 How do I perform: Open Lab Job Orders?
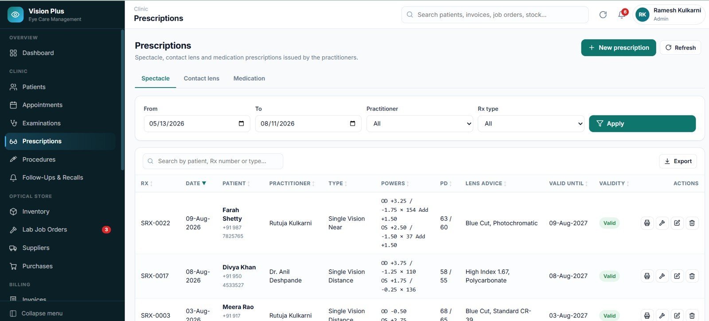pyautogui.click(x=60, y=230)
